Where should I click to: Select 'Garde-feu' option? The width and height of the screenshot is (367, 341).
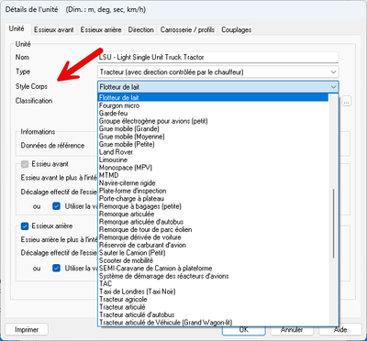point(213,114)
